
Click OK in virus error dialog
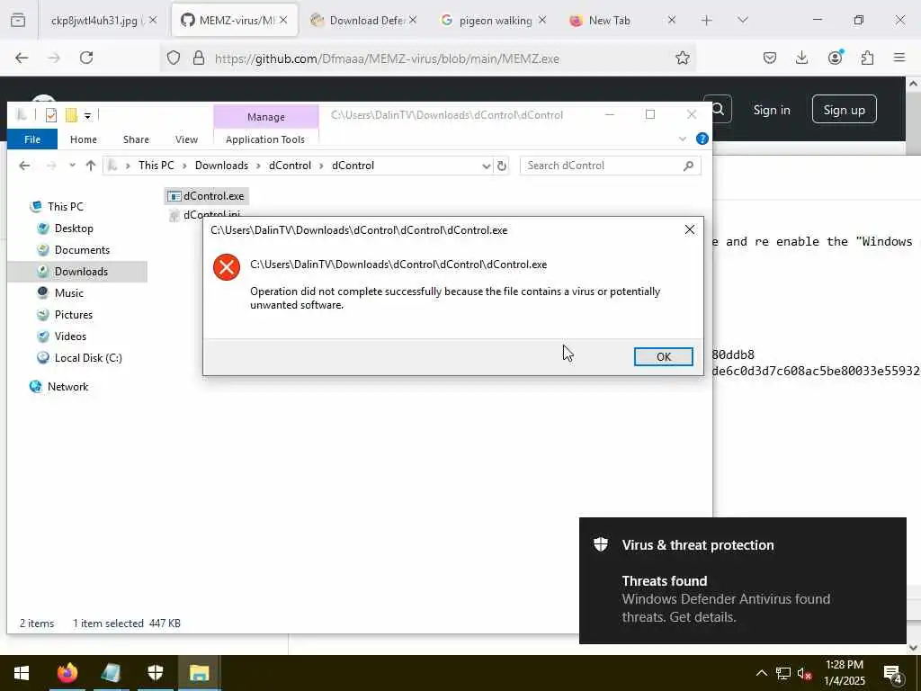663,356
